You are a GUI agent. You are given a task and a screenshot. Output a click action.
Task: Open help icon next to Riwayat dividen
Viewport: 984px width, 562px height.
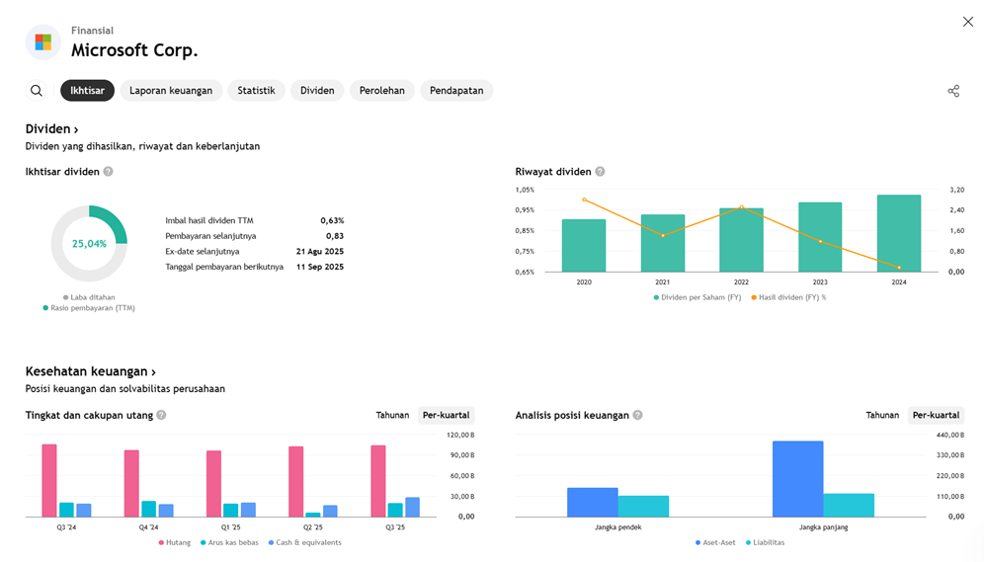600,171
